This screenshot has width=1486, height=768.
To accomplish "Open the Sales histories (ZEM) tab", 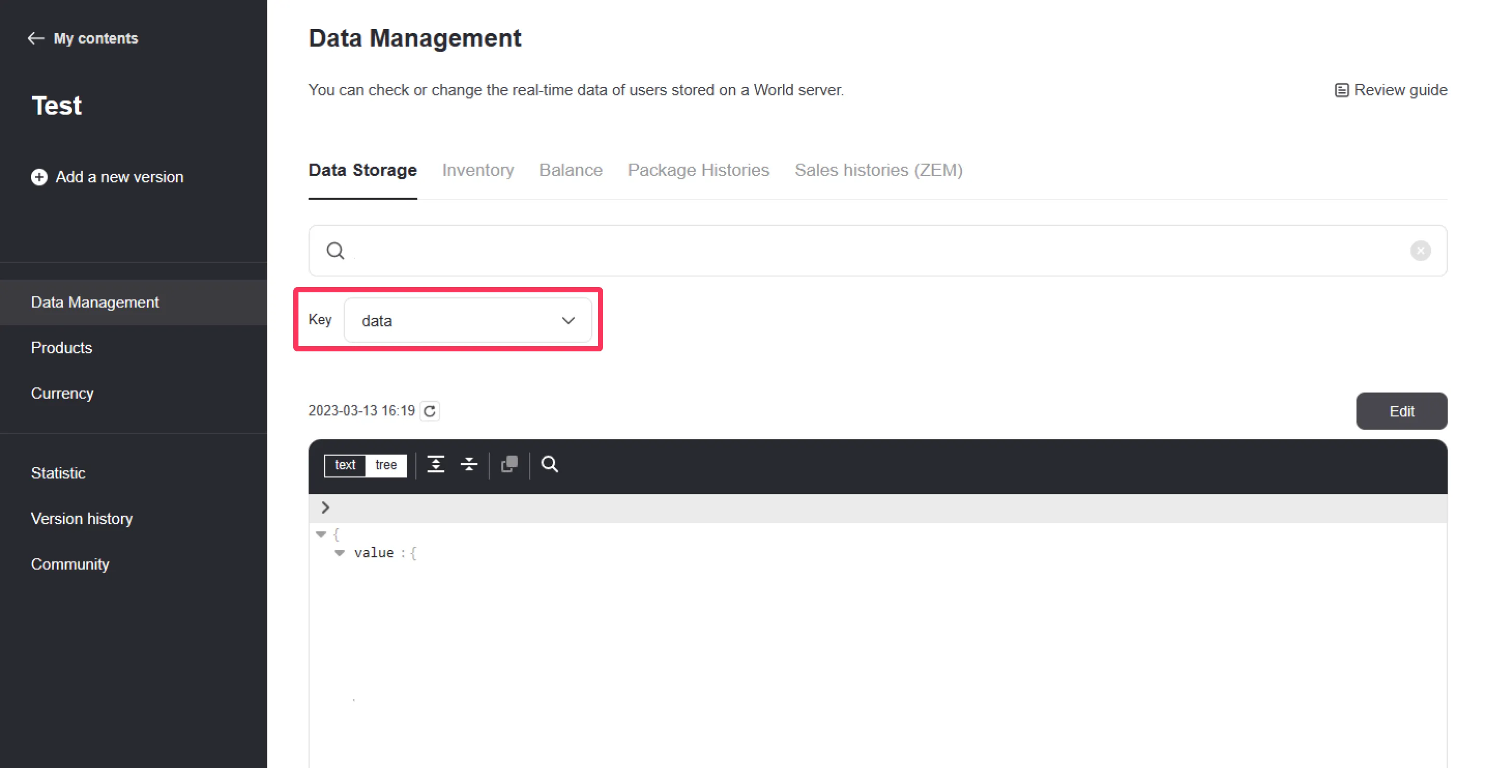I will pos(879,170).
